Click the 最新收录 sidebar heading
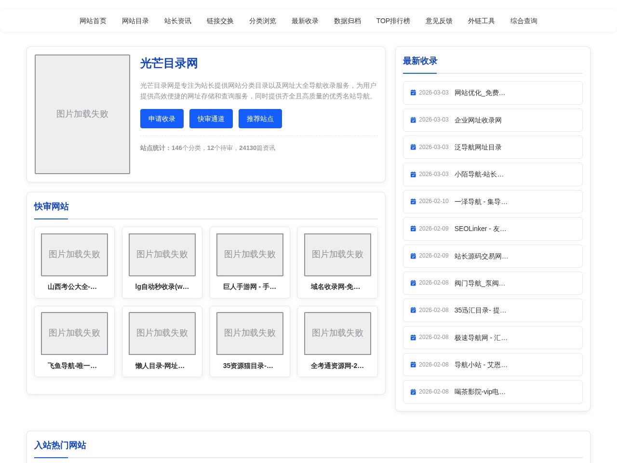Screen dimensions: 617x463 420,61
